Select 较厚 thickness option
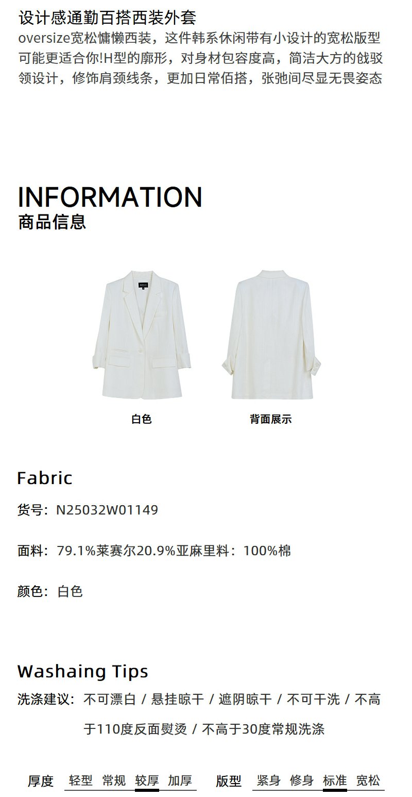 click(147, 780)
